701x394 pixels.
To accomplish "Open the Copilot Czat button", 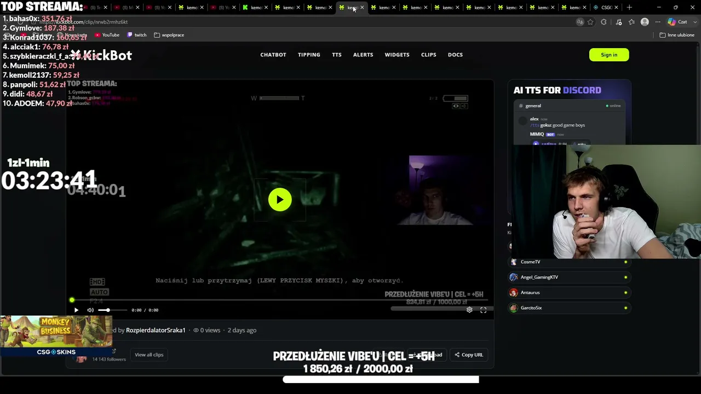I will click(678, 22).
